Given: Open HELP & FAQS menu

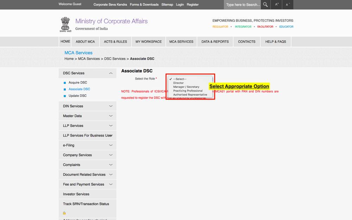Looking at the screenshot, I should [x=276, y=42].
